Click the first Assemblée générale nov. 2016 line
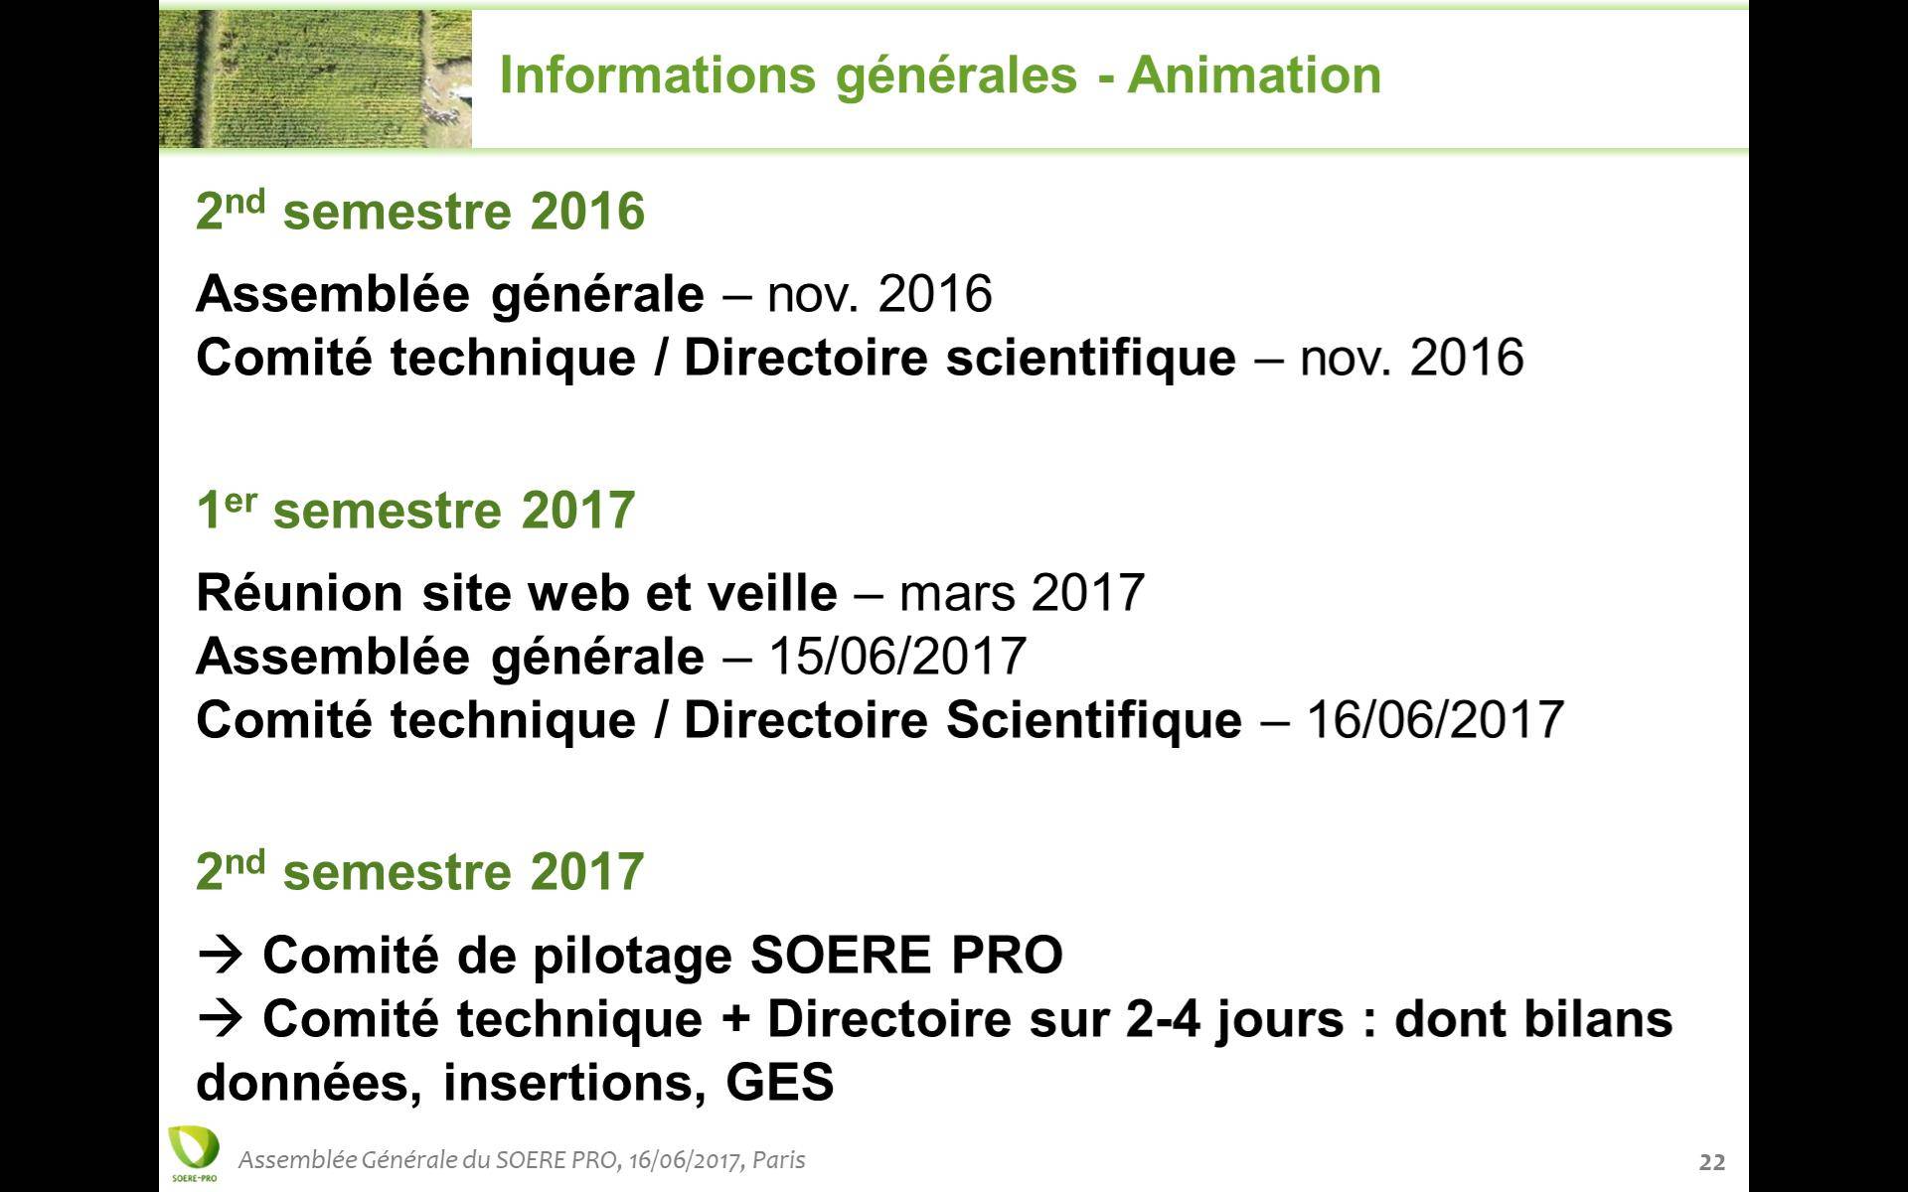This screenshot has height=1192, width=1908. [x=594, y=295]
